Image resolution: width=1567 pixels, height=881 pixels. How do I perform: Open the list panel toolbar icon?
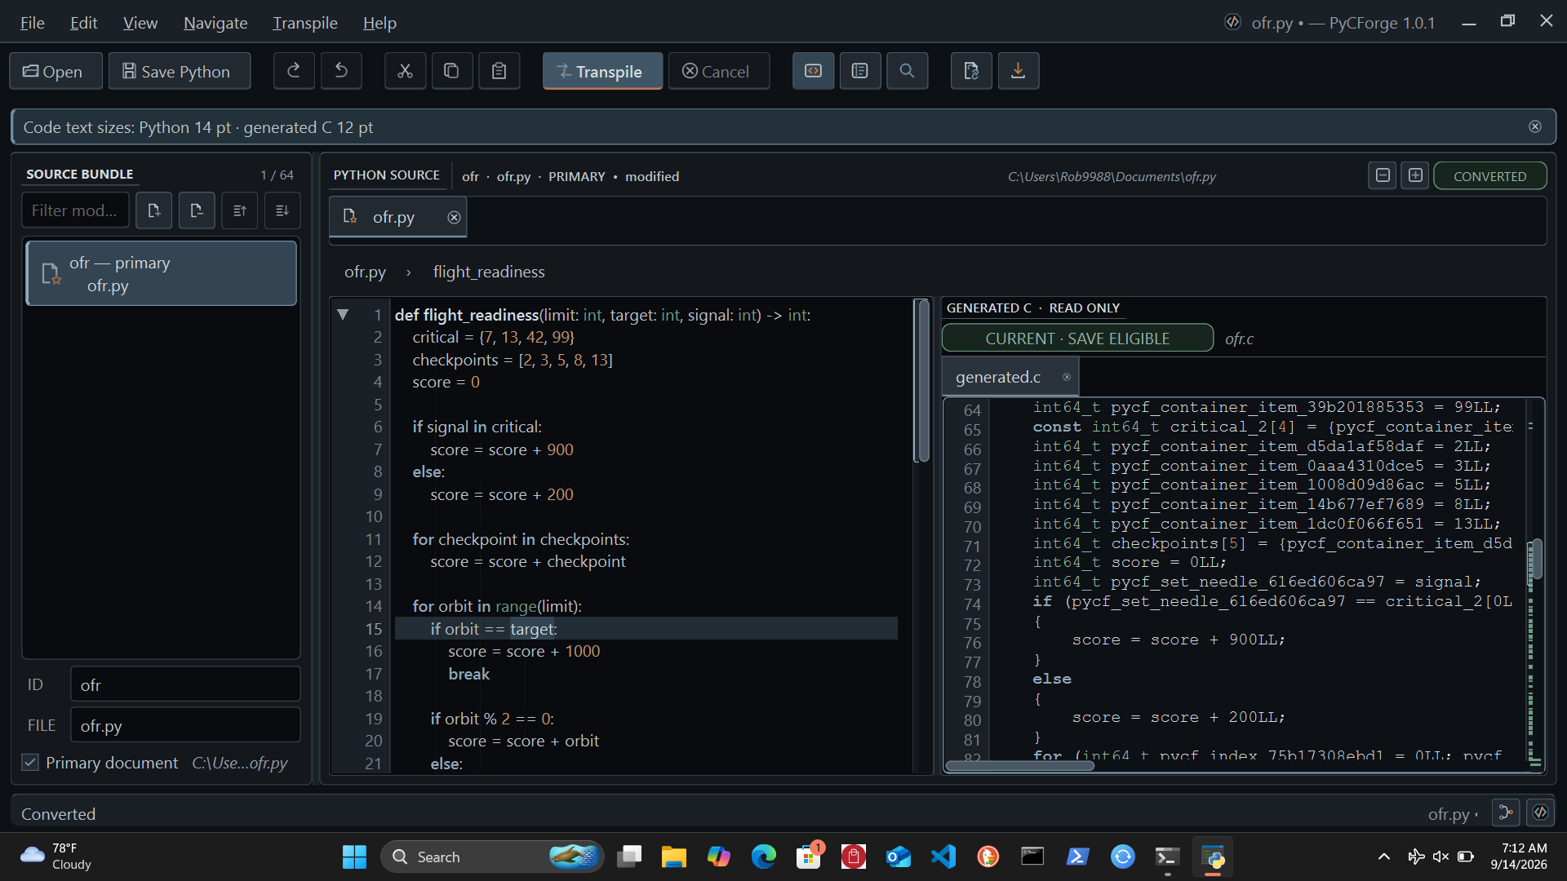859,71
